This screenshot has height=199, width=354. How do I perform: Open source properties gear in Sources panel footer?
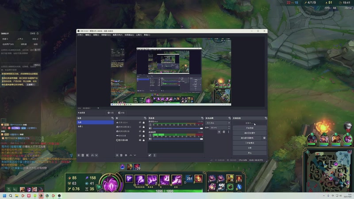coord(126,155)
